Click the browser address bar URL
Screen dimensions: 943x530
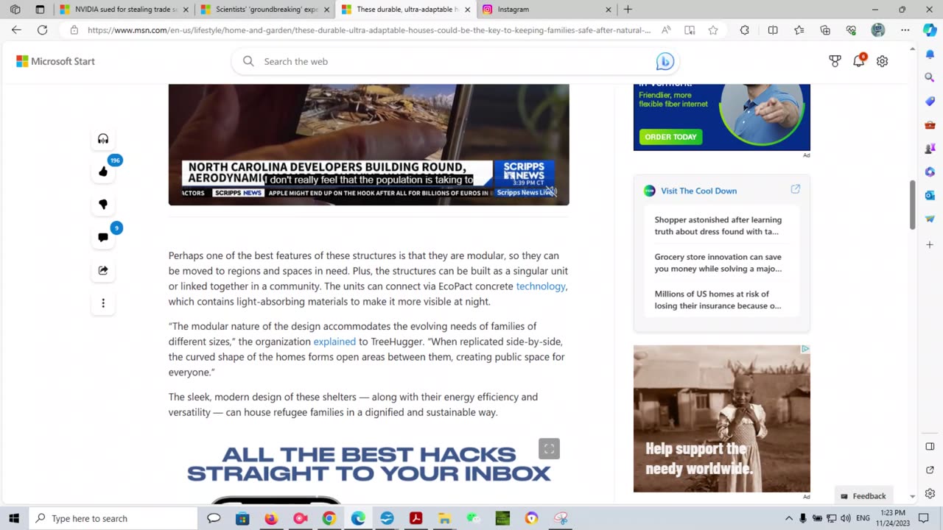click(368, 30)
